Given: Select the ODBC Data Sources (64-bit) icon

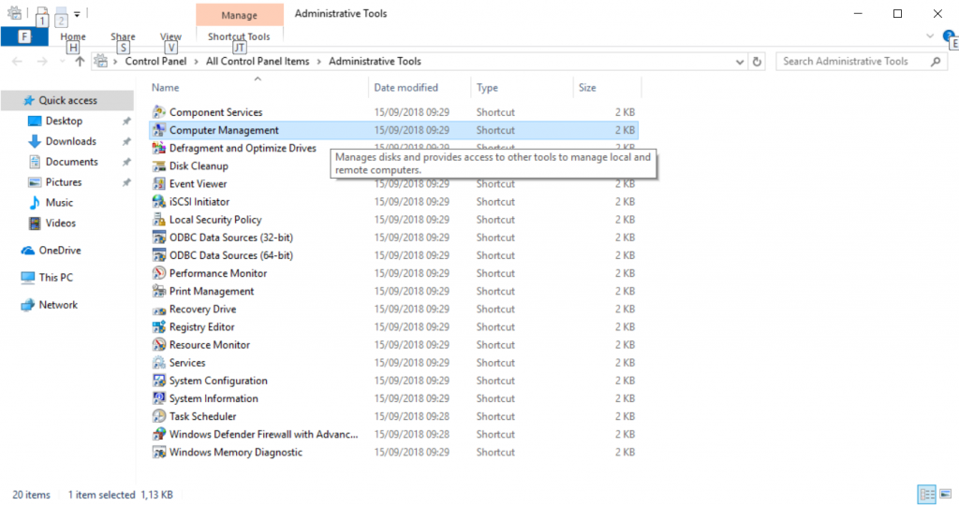Looking at the screenshot, I should point(159,255).
